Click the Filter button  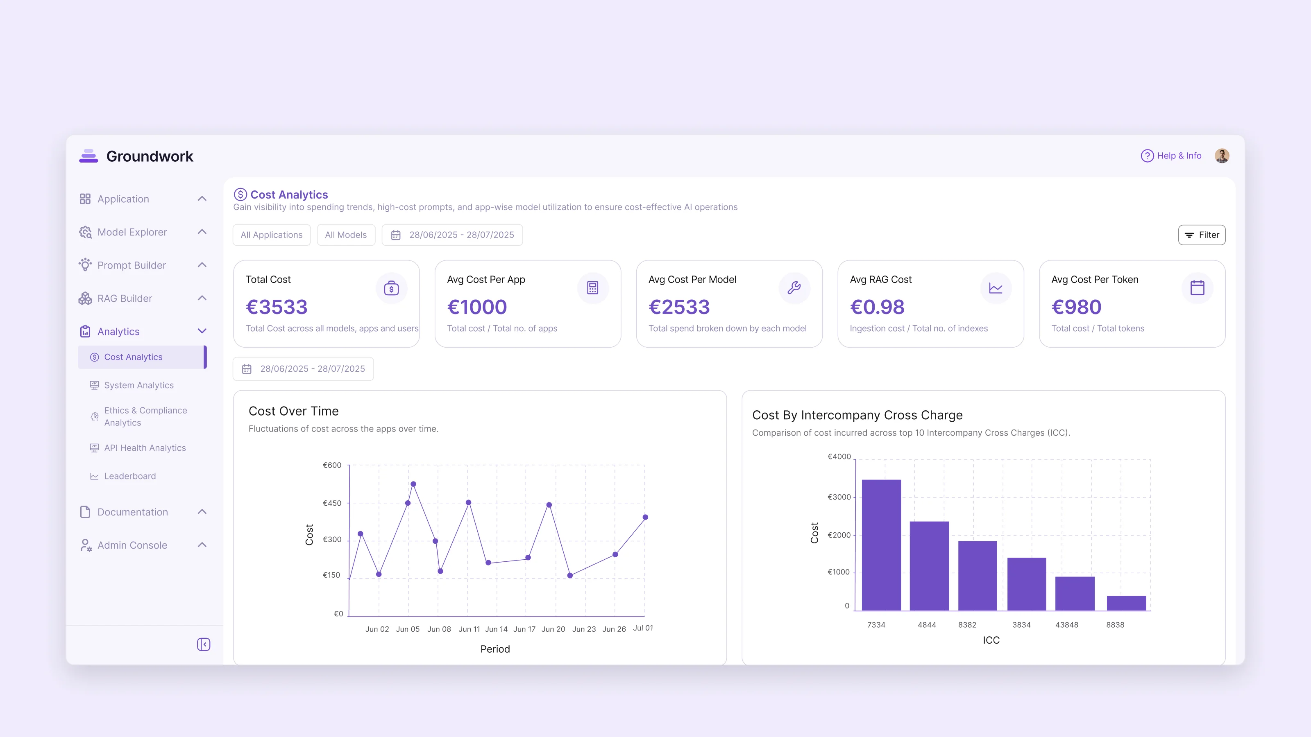[1202, 235]
